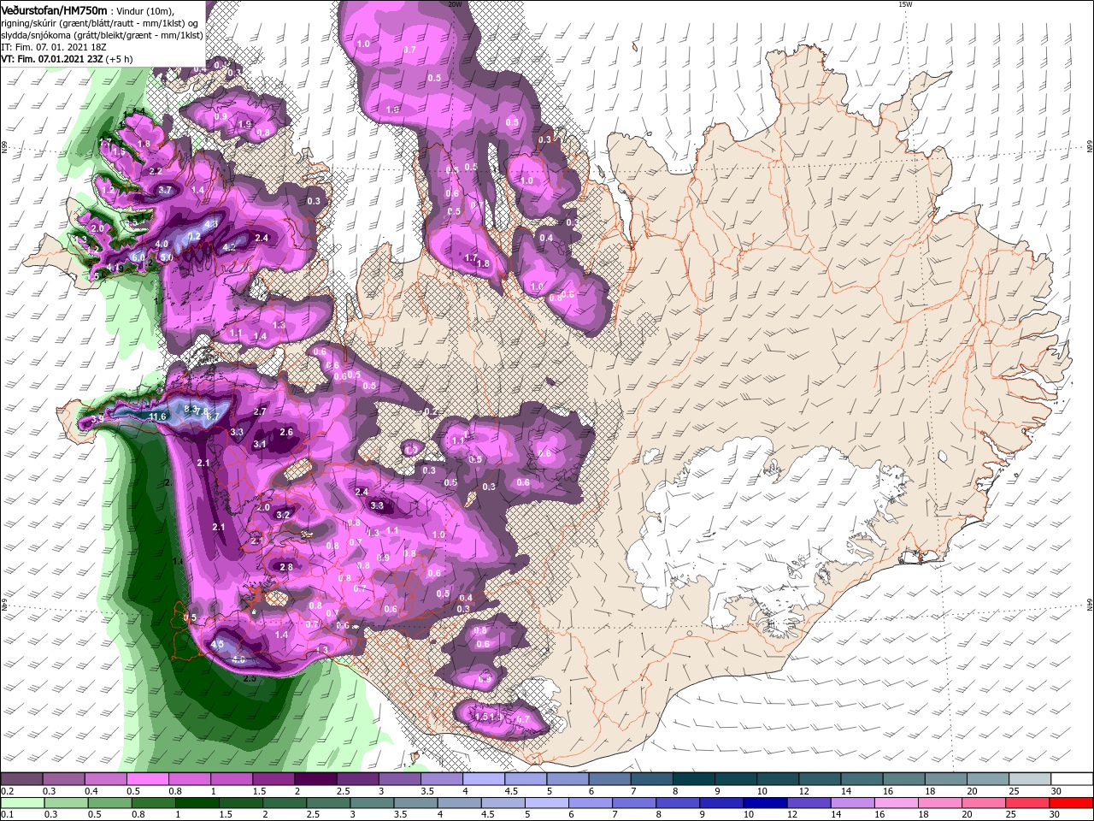1094x821 pixels.
Task: Click the 5.0 value in the Westfjords
Action: click(167, 257)
